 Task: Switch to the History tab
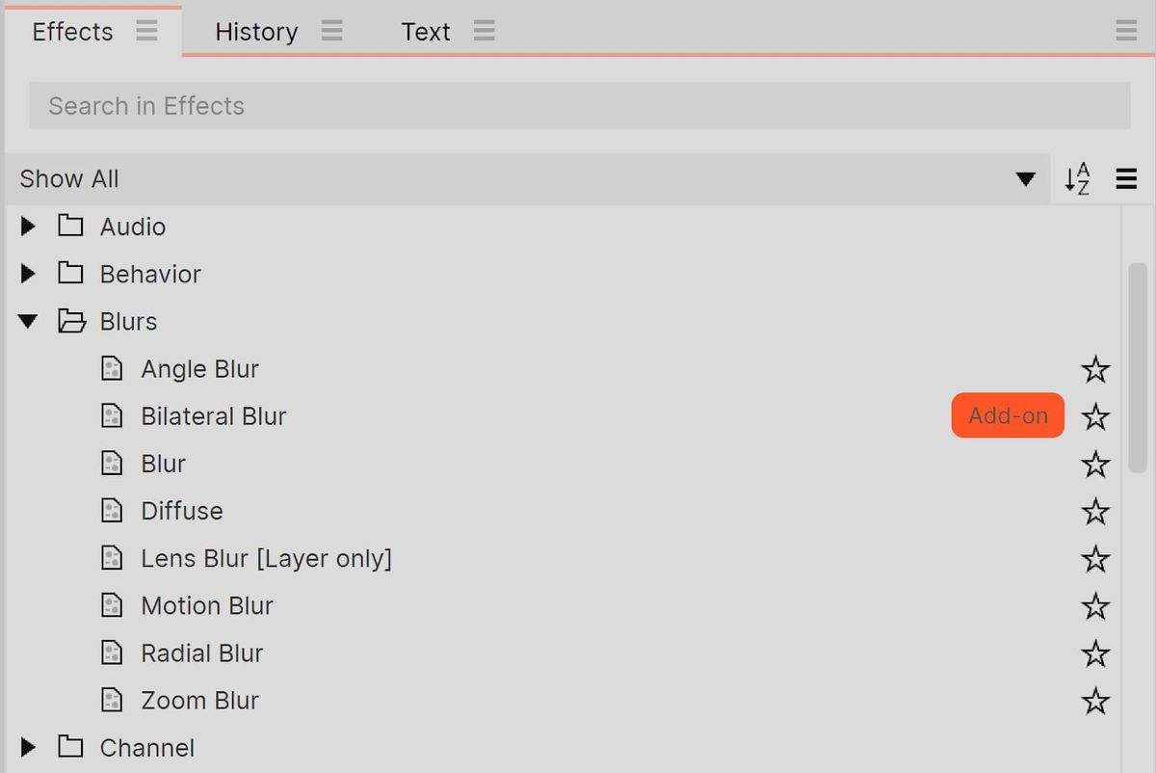point(256,32)
